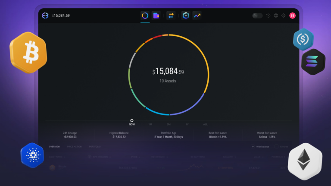Switch to the PORTFOLIO tab
The image size is (331, 186).
(95, 146)
